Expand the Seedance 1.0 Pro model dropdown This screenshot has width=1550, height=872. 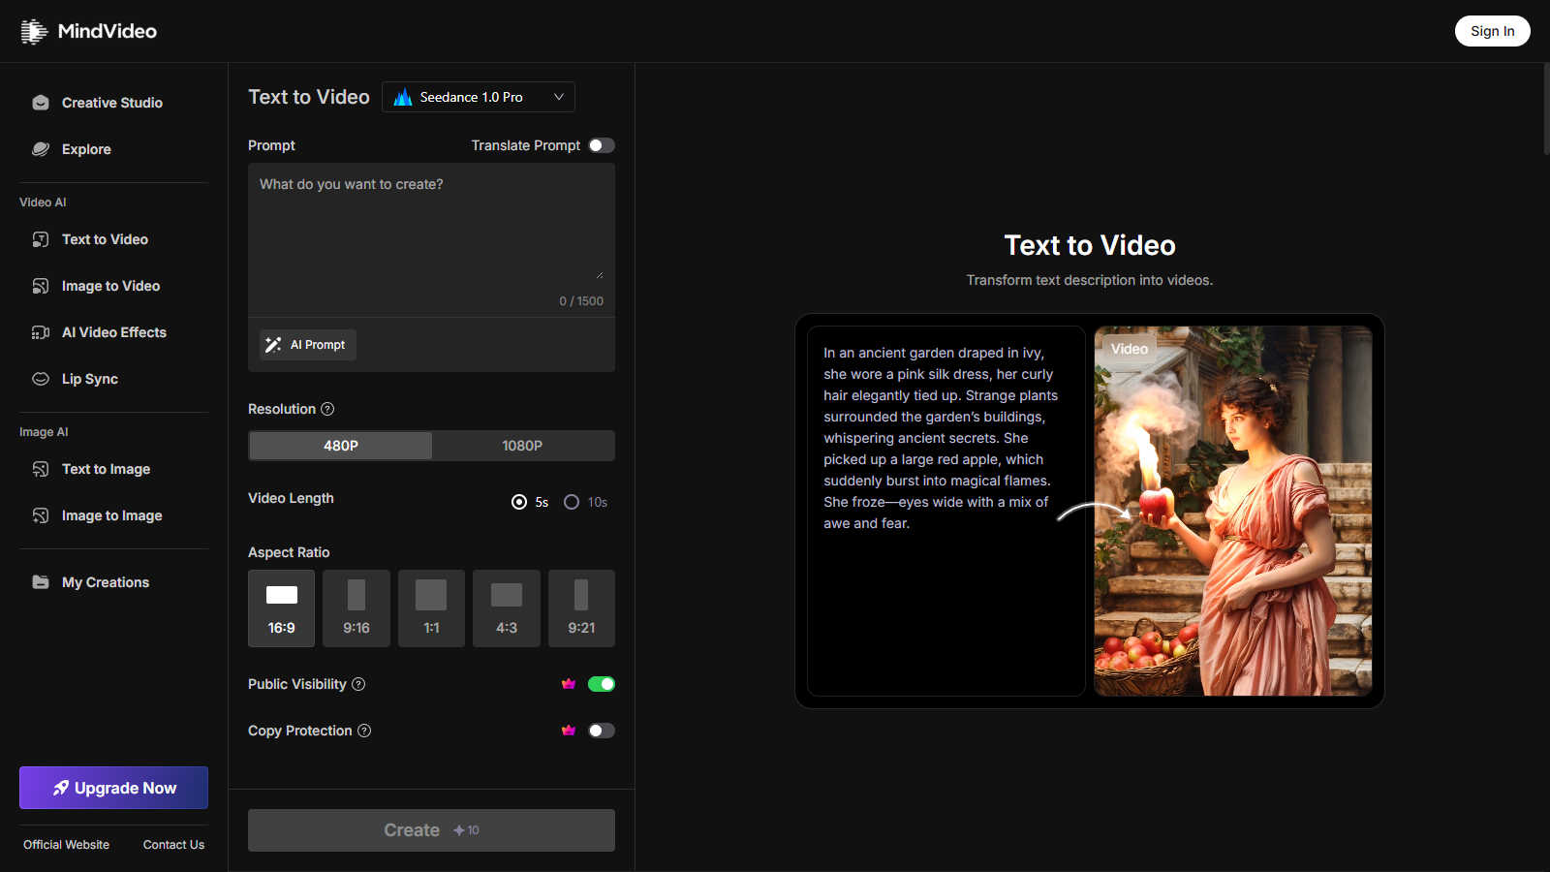(x=479, y=97)
